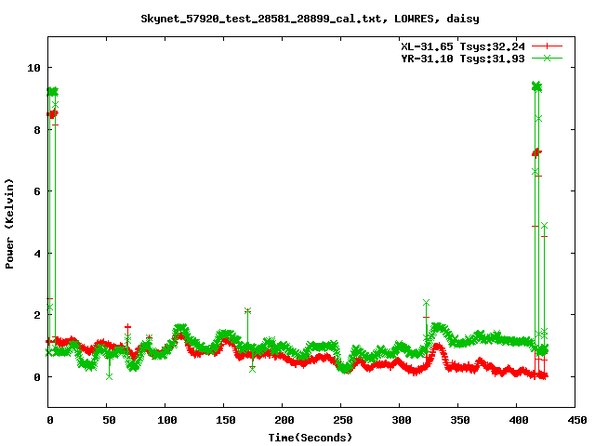Screen dimensions: 595x446
Task: Click the green spike marker near 170 seconds
Action: click(x=248, y=311)
